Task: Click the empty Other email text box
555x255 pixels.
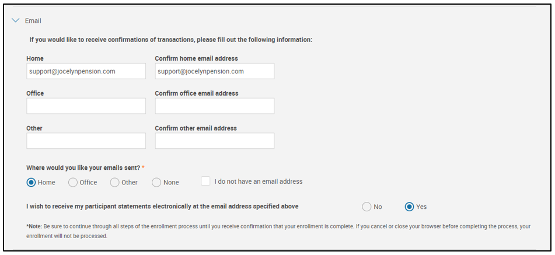Action: point(86,141)
